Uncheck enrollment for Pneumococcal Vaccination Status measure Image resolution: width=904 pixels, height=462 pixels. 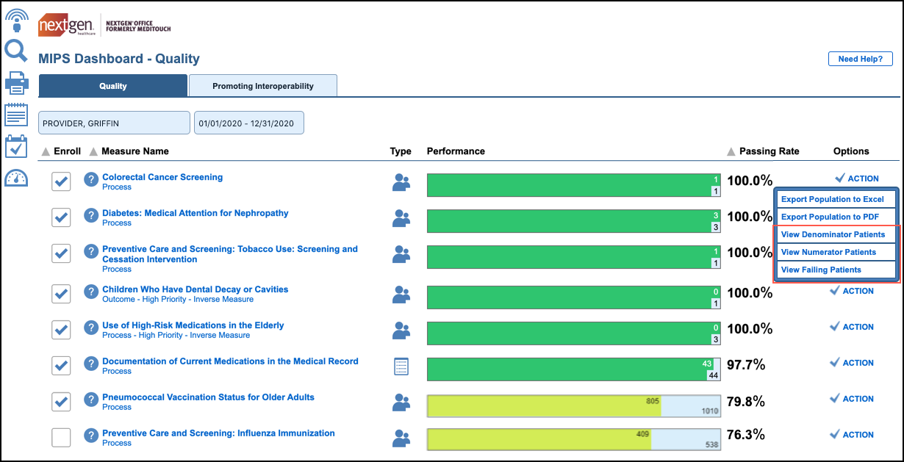click(61, 401)
